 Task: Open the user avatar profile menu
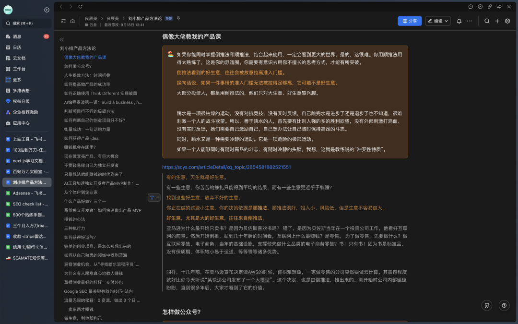(x=8, y=10)
